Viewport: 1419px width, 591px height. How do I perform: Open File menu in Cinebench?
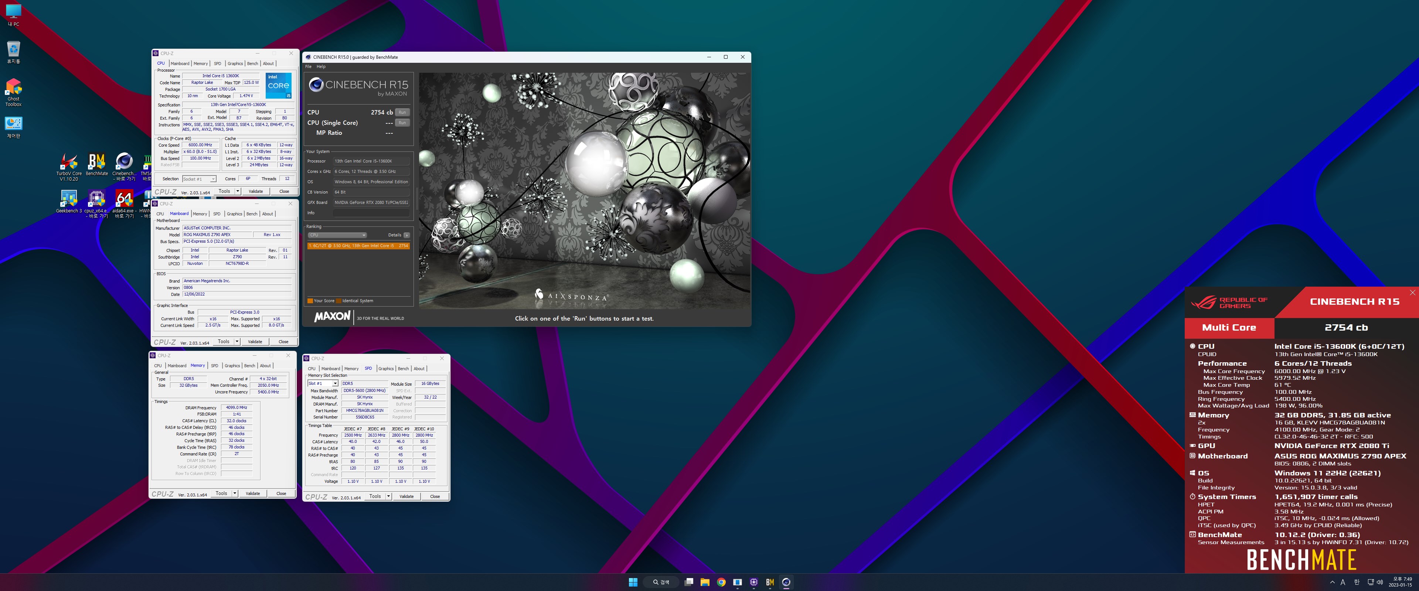coord(309,66)
